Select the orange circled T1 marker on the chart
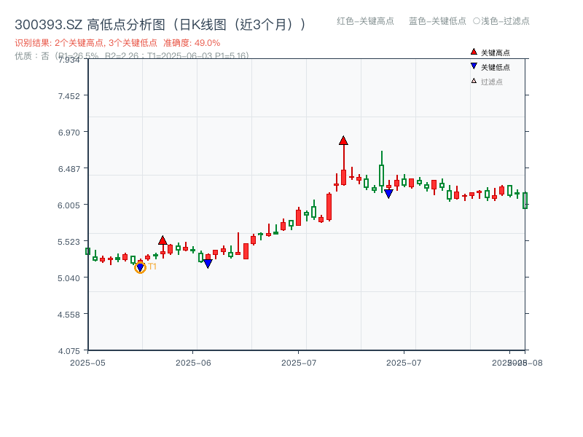The width and height of the screenshot is (583, 437). pos(140,267)
